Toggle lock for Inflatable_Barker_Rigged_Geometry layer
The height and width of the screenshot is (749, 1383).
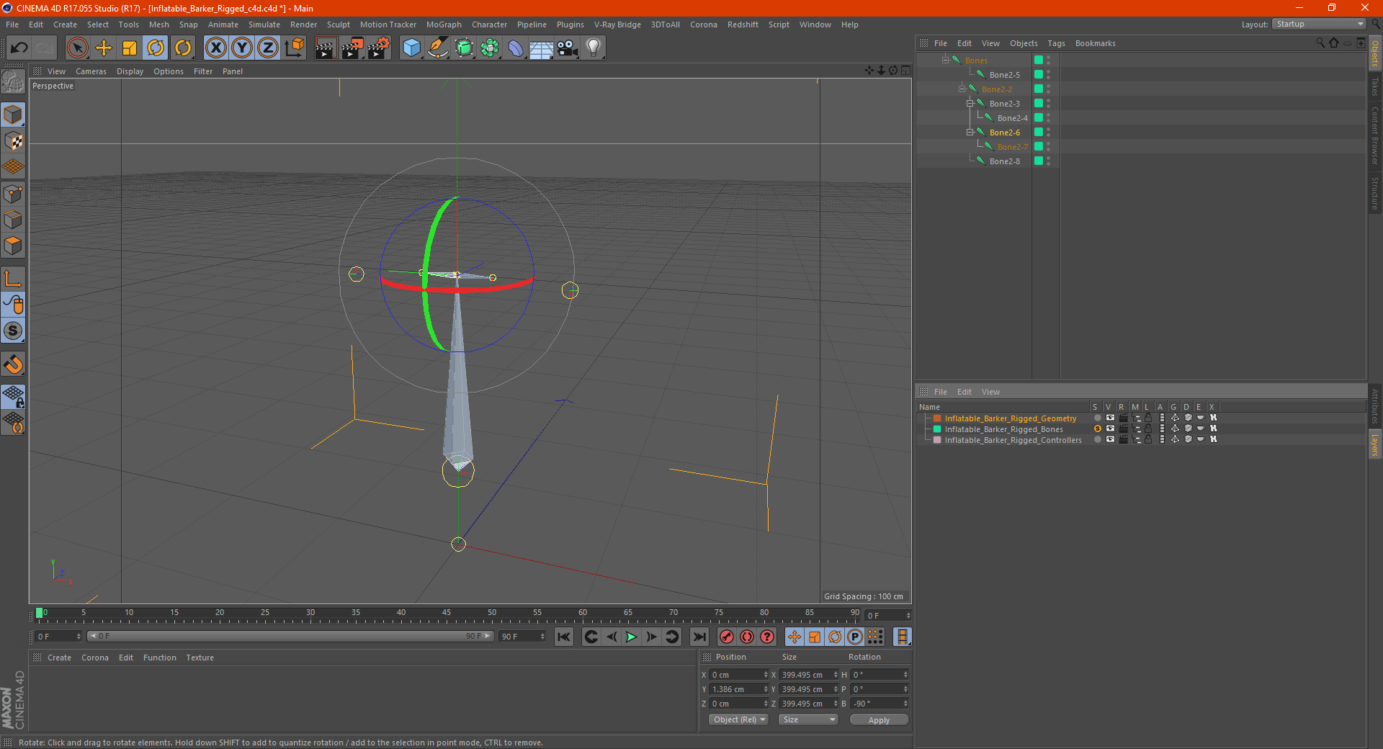(1148, 418)
